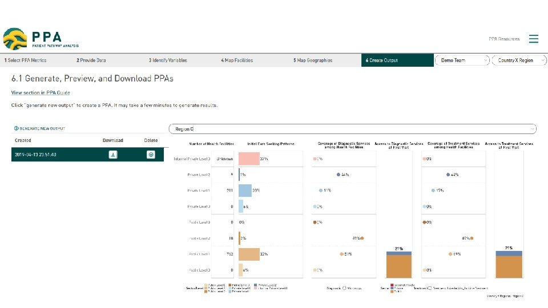Click the Public Level 2 diagnostic coverage dot
This screenshot has width=548, height=308.
tap(362, 238)
